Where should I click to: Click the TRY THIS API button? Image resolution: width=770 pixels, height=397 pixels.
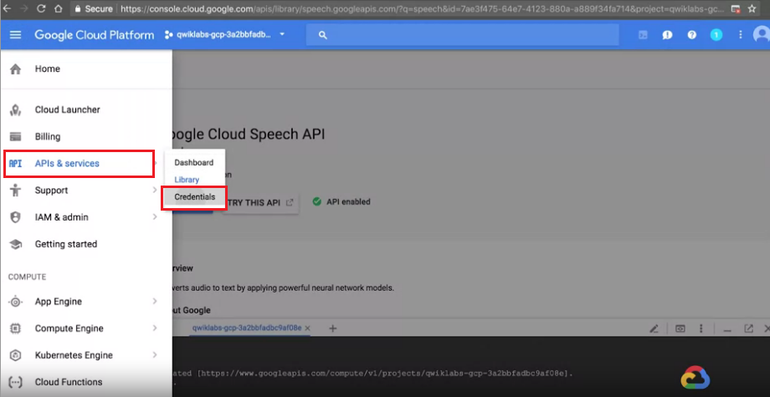click(261, 202)
